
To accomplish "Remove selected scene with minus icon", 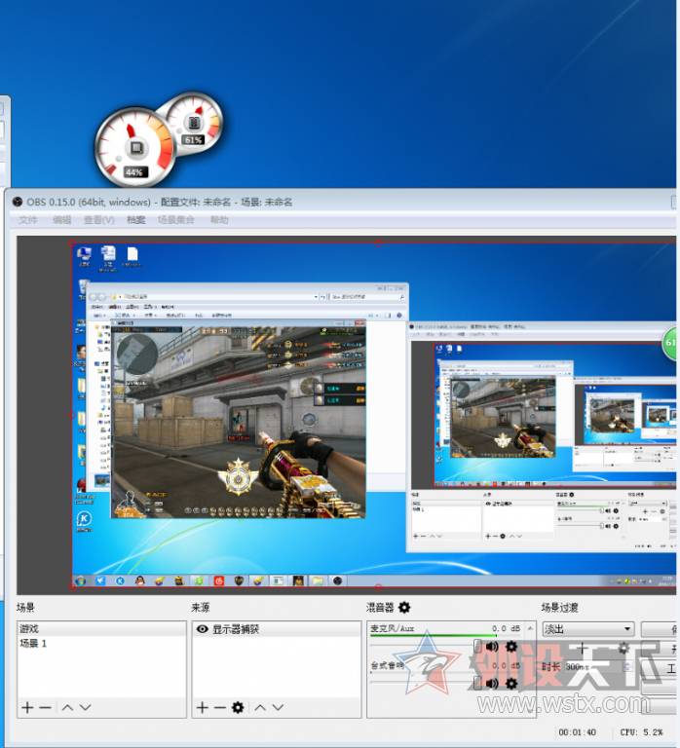I will pyautogui.click(x=46, y=707).
